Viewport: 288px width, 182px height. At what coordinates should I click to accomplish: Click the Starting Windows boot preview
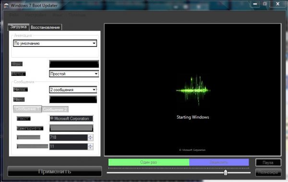[x=192, y=90]
